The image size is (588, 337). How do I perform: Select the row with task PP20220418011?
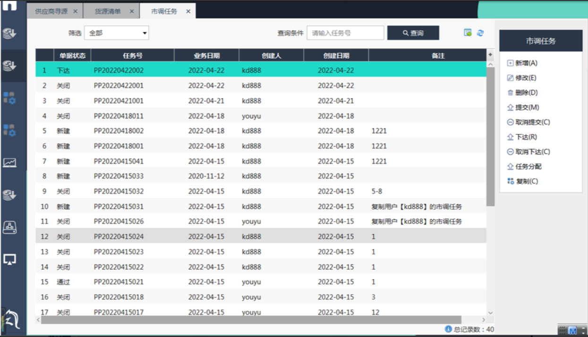coord(119,116)
